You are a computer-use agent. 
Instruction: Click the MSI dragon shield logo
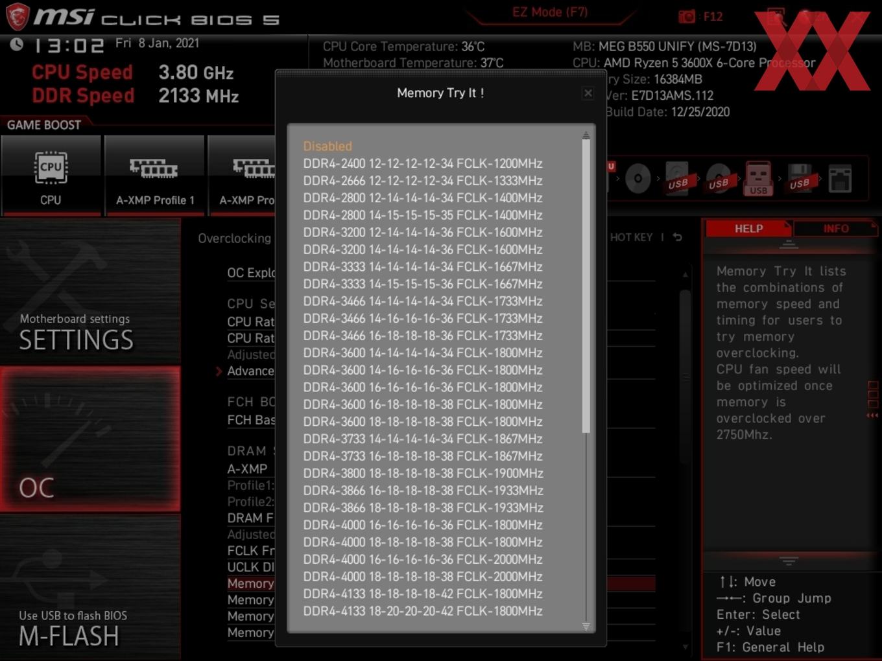tap(17, 16)
